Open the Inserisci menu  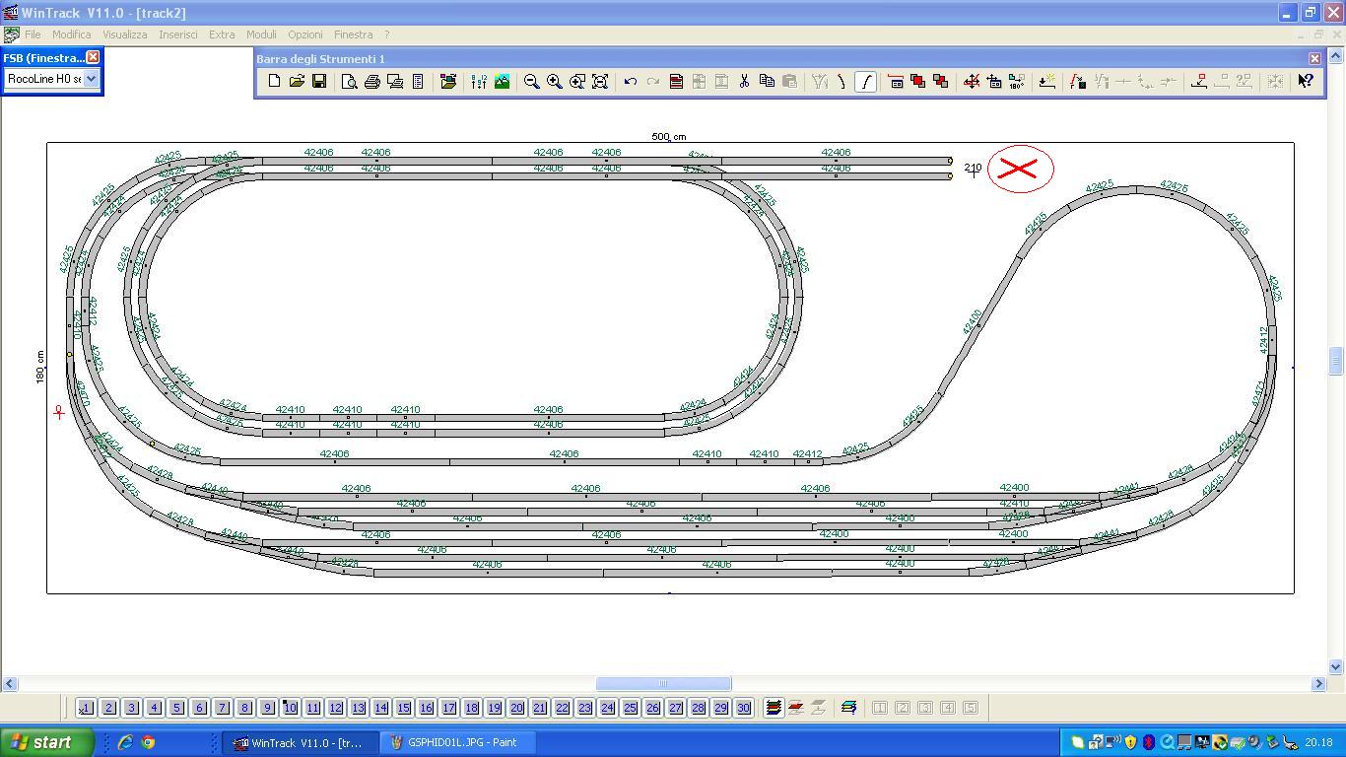click(178, 34)
